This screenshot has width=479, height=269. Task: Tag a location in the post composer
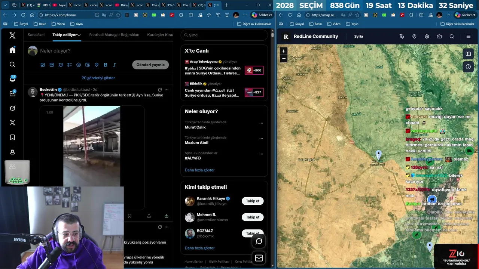coord(97,65)
